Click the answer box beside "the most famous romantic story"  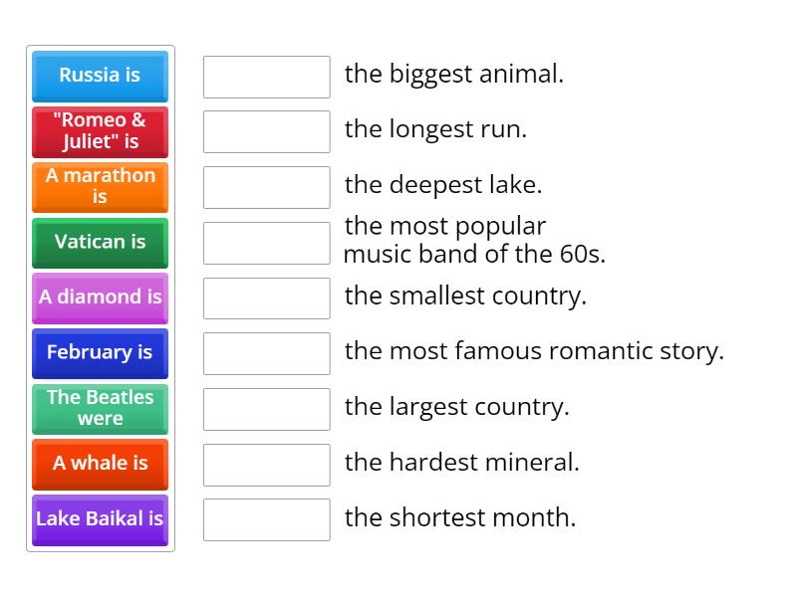(x=266, y=351)
